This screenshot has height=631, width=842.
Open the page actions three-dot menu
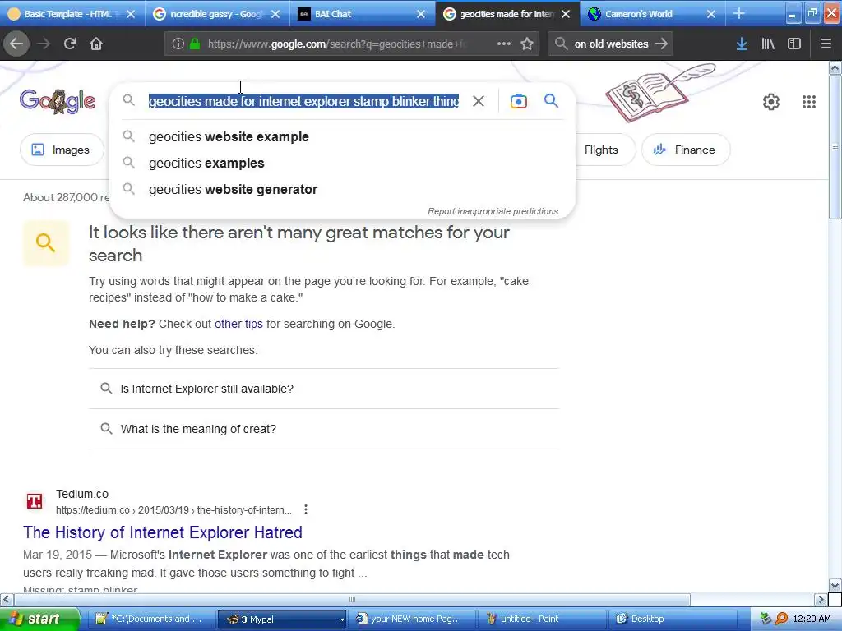click(504, 44)
